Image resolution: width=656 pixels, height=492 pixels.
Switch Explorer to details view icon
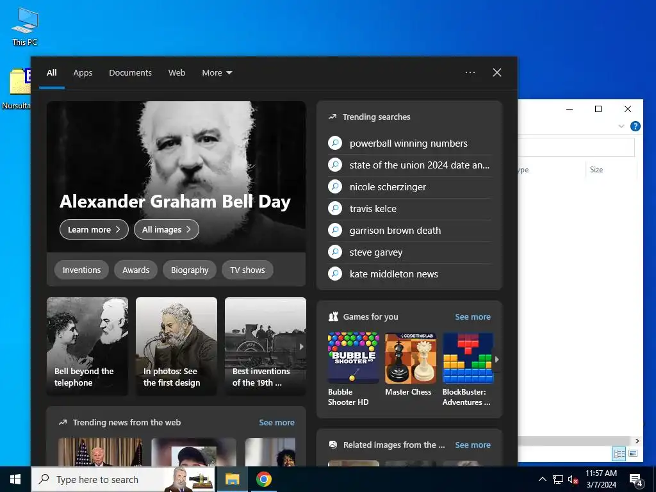(619, 453)
